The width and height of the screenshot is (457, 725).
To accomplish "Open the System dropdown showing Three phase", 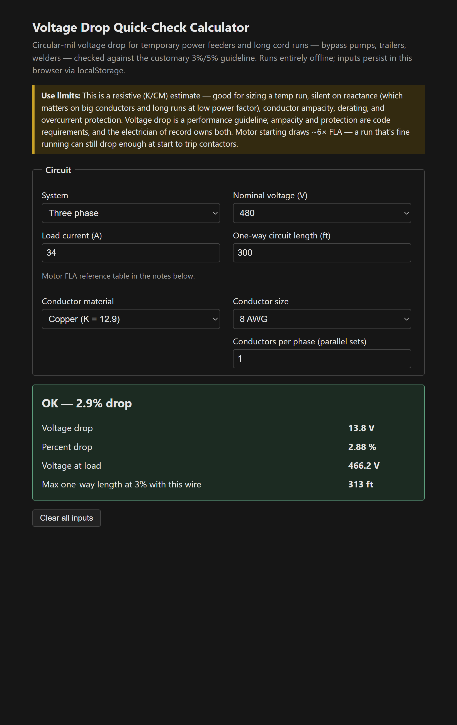I will (131, 213).
